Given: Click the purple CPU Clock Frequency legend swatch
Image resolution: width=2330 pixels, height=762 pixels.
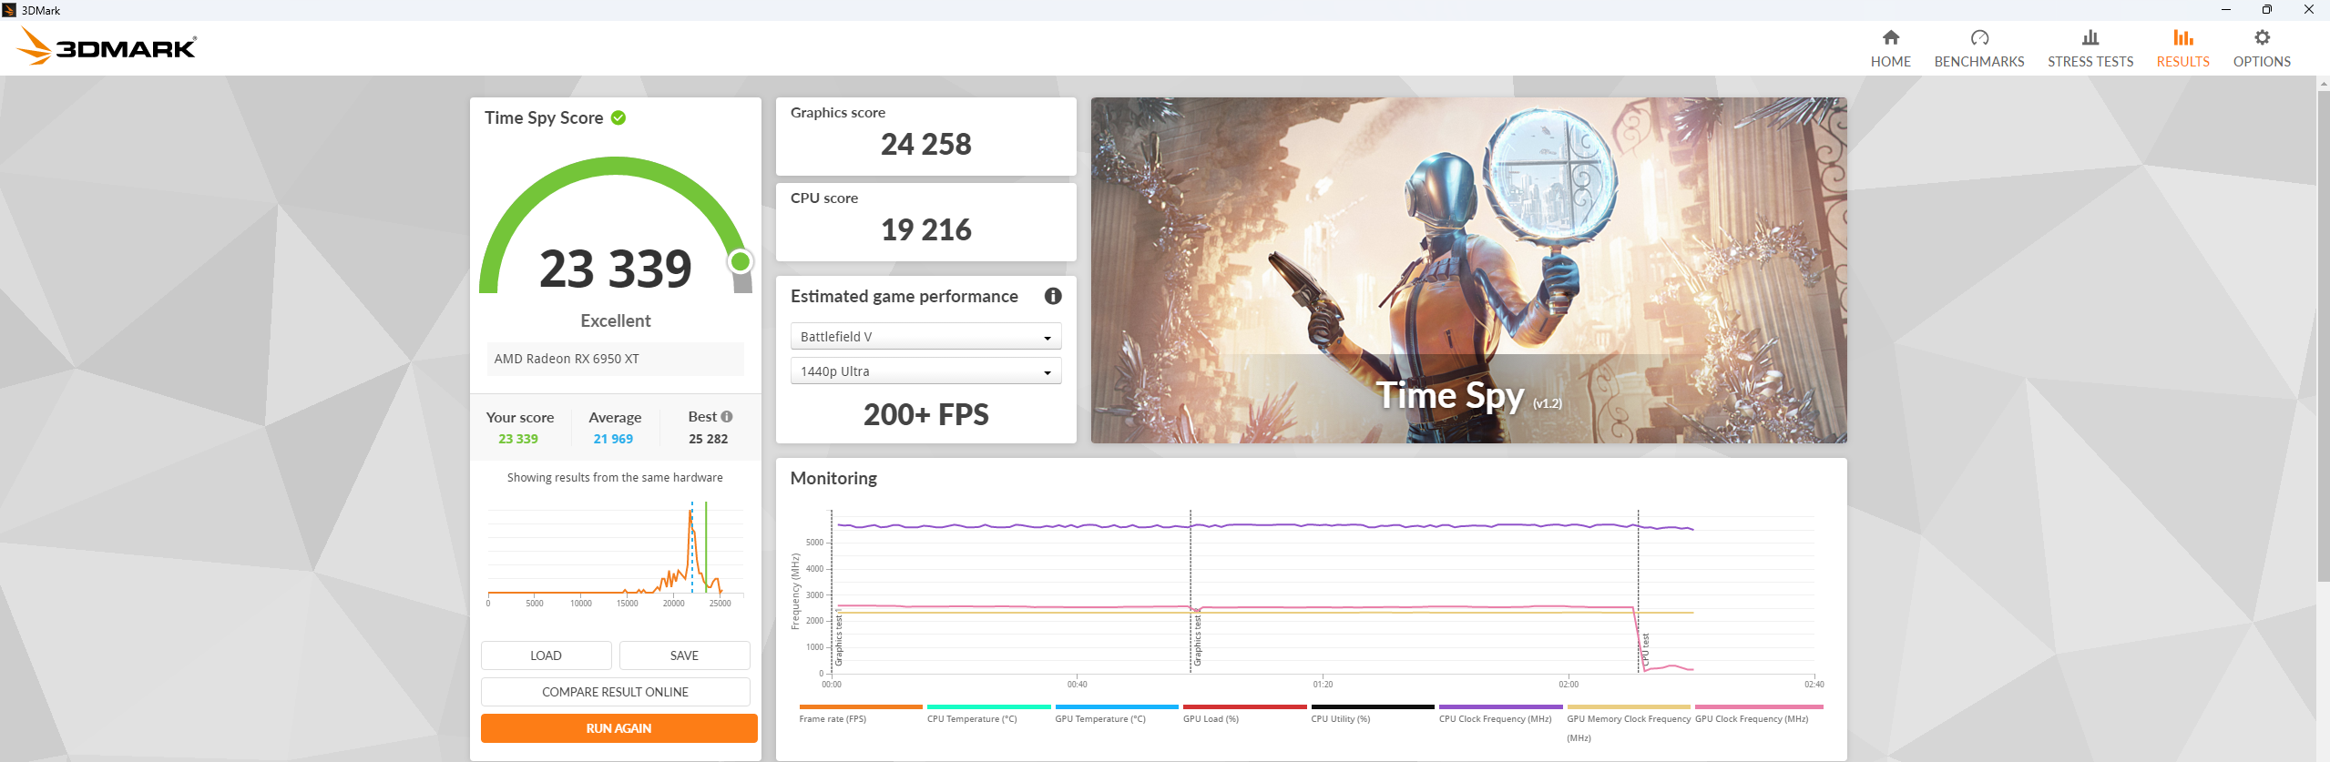Looking at the screenshot, I should coord(1500,706).
